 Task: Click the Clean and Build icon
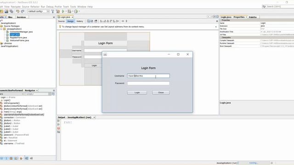[x=58, y=11]
